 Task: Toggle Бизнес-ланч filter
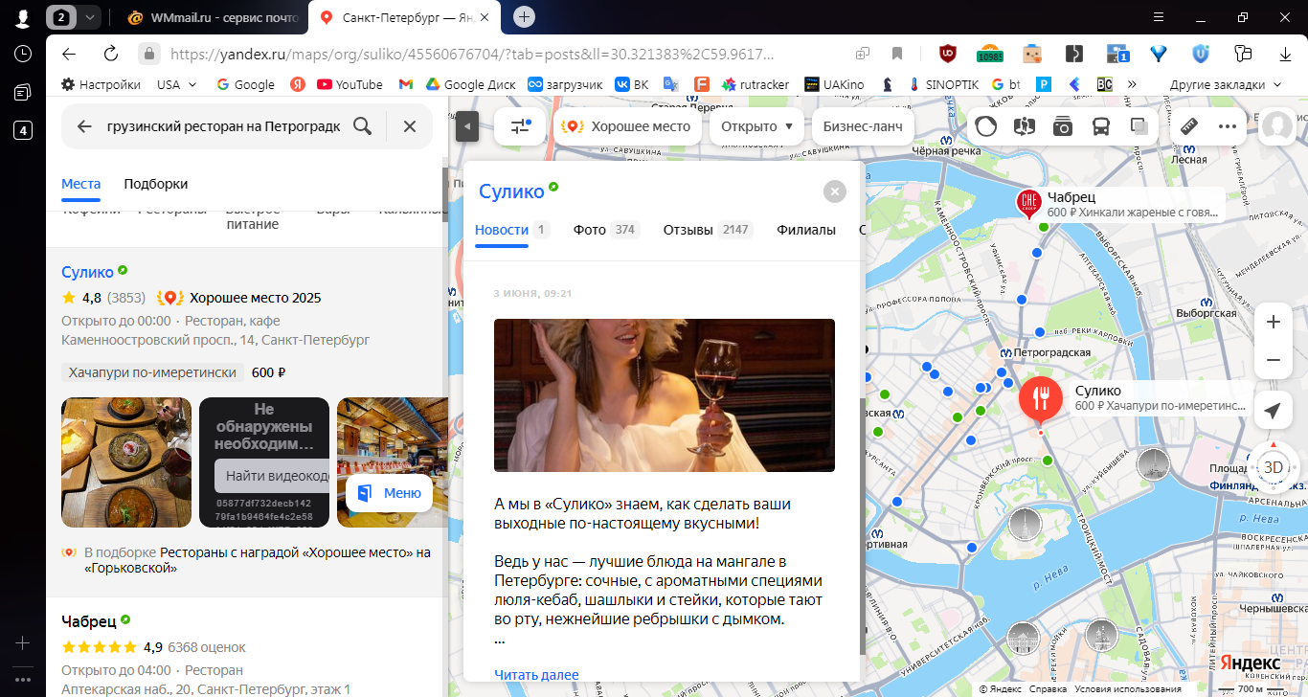[863, 126]
